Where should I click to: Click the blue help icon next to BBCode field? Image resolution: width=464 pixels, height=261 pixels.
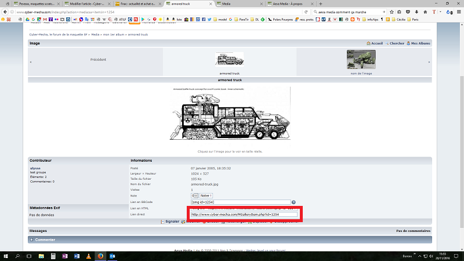(293, 202)
